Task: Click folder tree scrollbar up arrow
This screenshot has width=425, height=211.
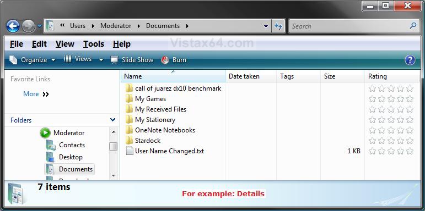Action: [x=114, y=132]
